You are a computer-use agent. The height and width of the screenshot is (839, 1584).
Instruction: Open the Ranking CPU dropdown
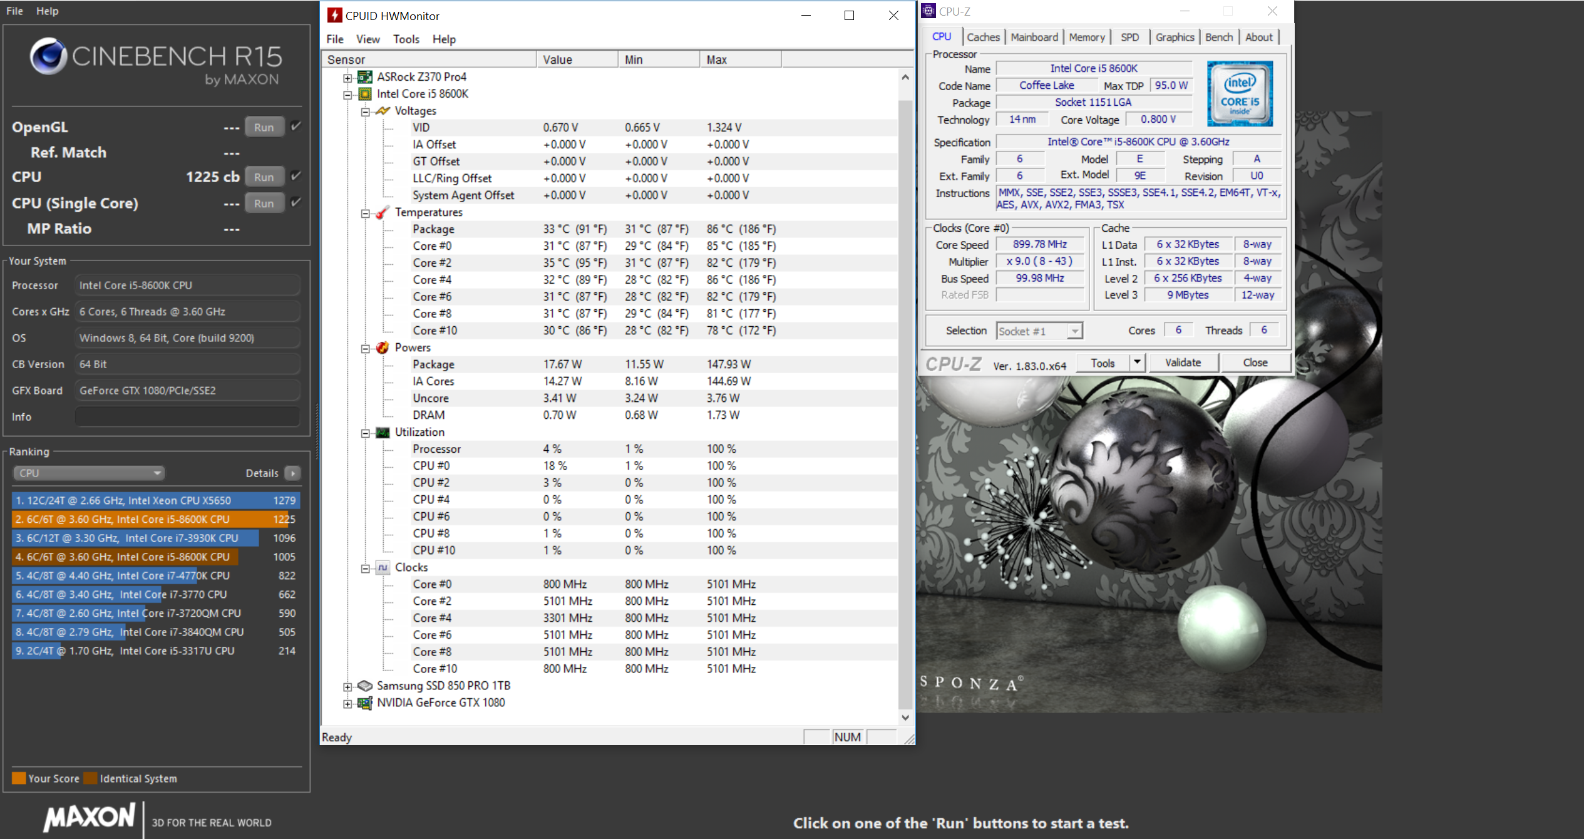pyautogui.click(x=89, y=473)
